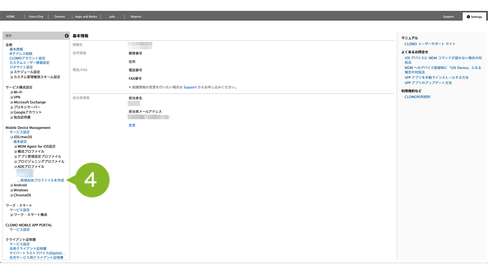Expand the Googleアカウント node

(x=12, y=112)
